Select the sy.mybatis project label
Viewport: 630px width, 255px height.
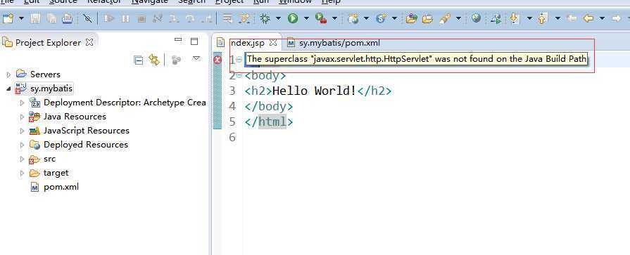[x=51, y=89]
